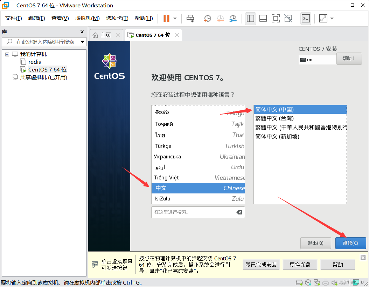Close the yellow install hint bar
The width and height of the screenshot is (369, 287).
tap(363, 258)
